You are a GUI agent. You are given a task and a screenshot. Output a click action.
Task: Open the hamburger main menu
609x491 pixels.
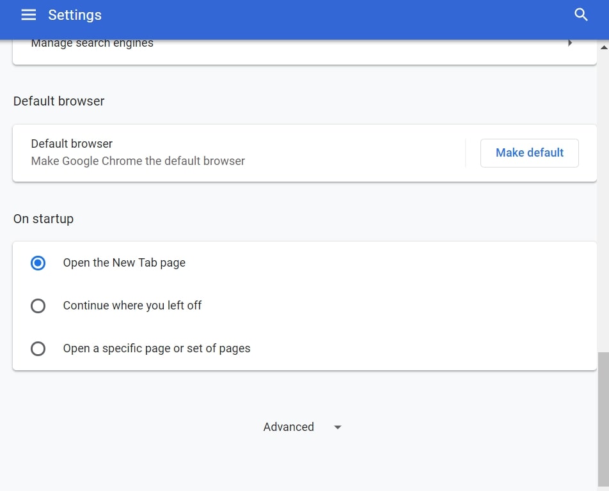(28, 15)
